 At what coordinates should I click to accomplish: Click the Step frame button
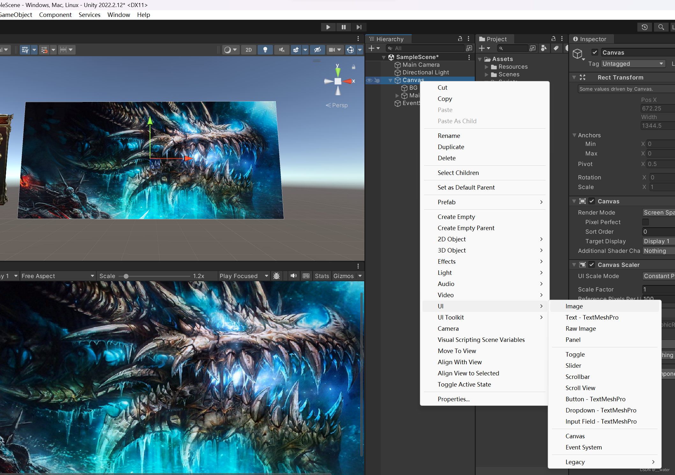(x=359, y=27)
